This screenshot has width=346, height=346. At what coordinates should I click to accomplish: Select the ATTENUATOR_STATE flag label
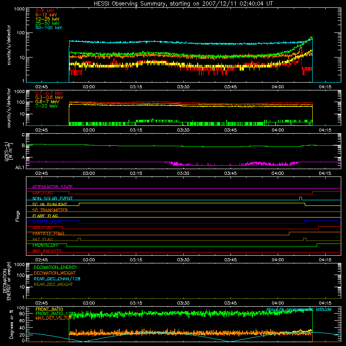[x=52, y=187]
